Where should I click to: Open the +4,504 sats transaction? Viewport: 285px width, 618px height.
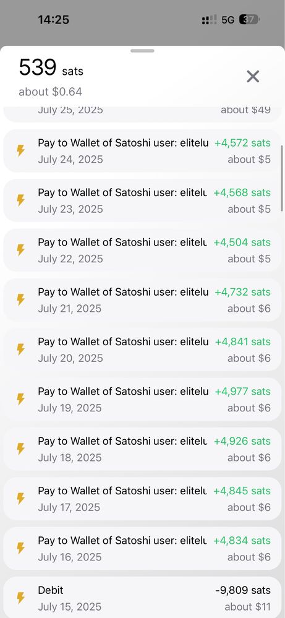click(142, 251)
